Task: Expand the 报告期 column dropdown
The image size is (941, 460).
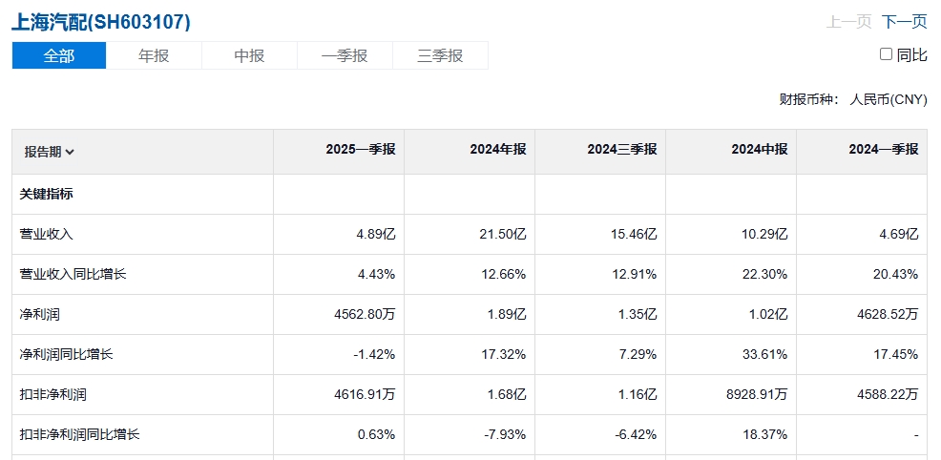Action: point(50,152)
